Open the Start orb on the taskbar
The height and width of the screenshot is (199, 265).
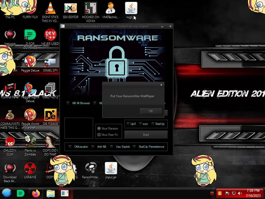click(7, 193)
